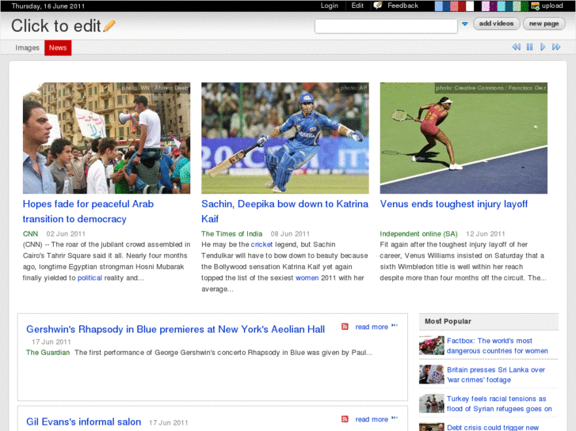Viewport: 576px width, 431px height.
Task: Fast-forward slideshow with the double-right arrows
Action: pos(556,47)
